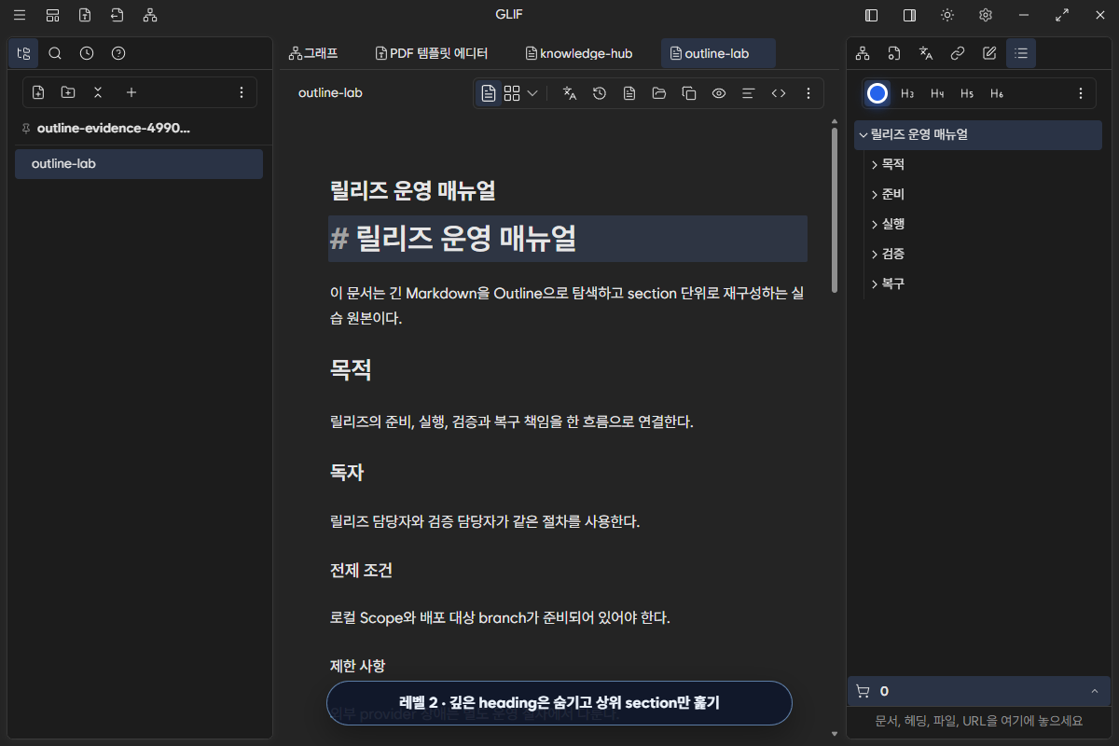
Task: Set outline depth to H6
Action: [x=997, y=93]
